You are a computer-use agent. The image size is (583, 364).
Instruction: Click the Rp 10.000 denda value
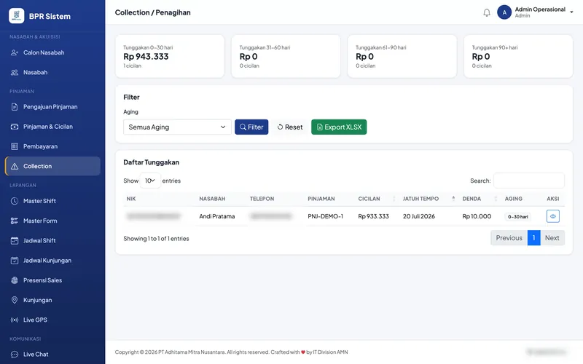pyautogui.click(x=477, y=216)
